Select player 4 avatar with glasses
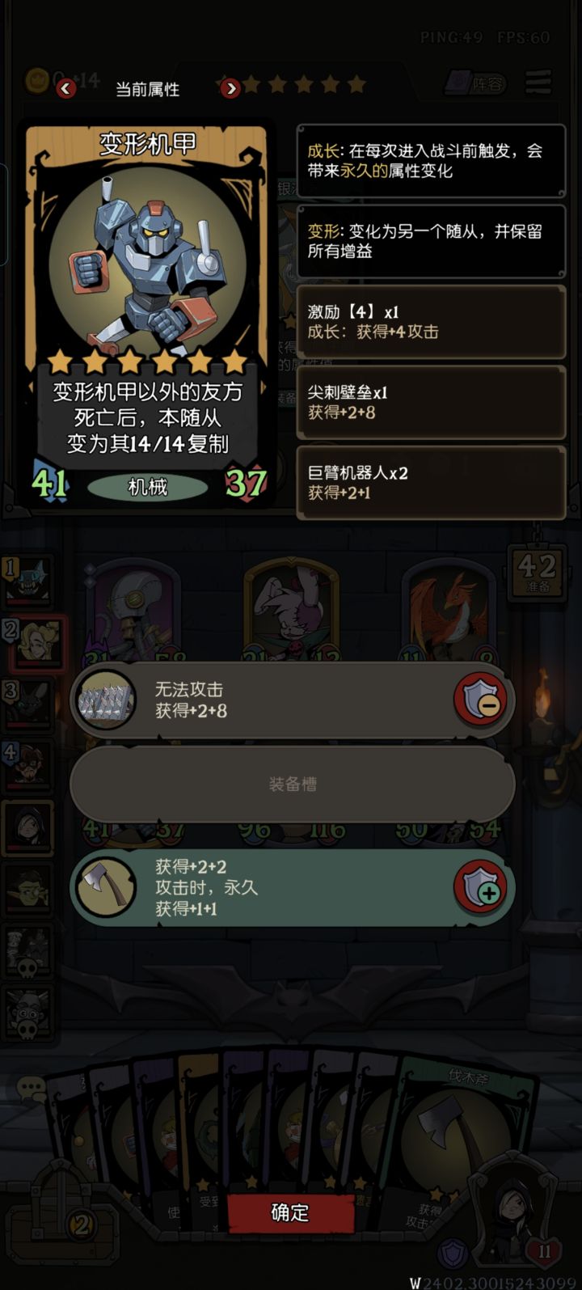This screenshot has height=1290, width=582. pos(29,765)
